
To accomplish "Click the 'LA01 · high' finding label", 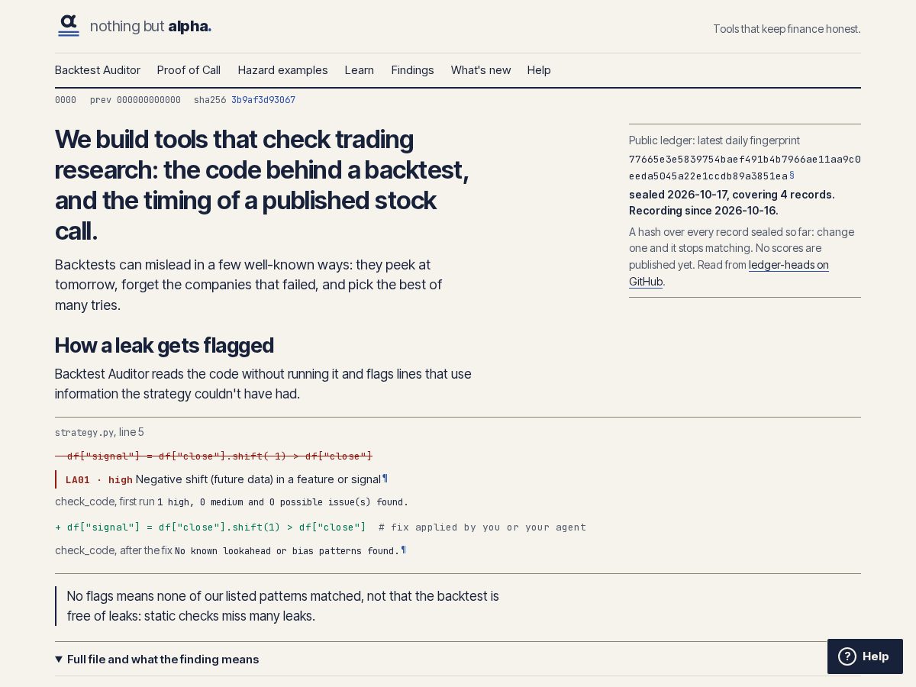I will (99, 480).
